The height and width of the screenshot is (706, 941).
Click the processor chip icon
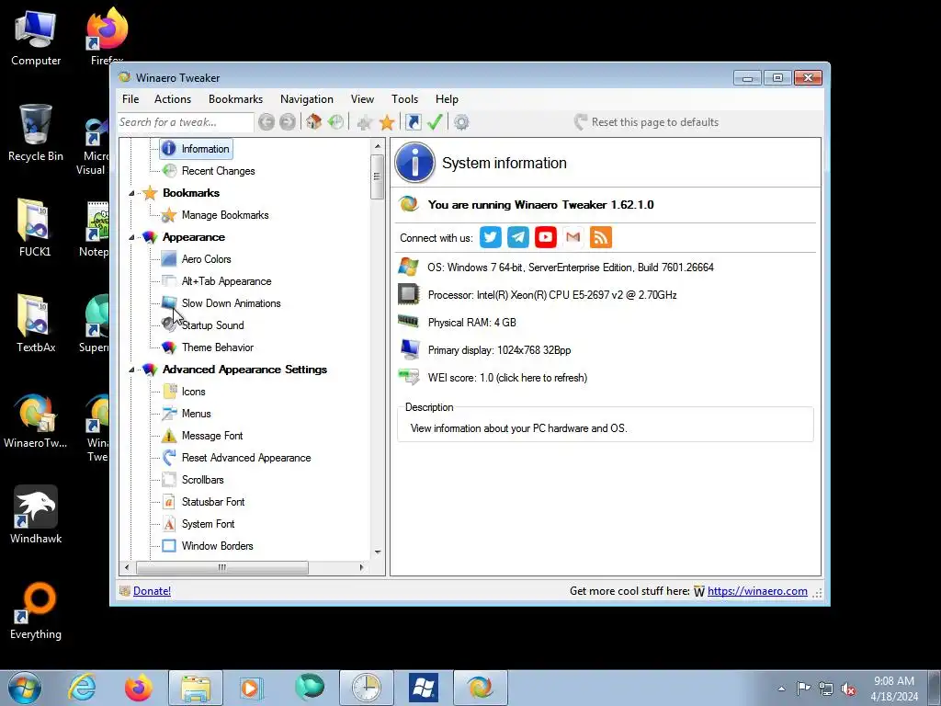[409, 294]
